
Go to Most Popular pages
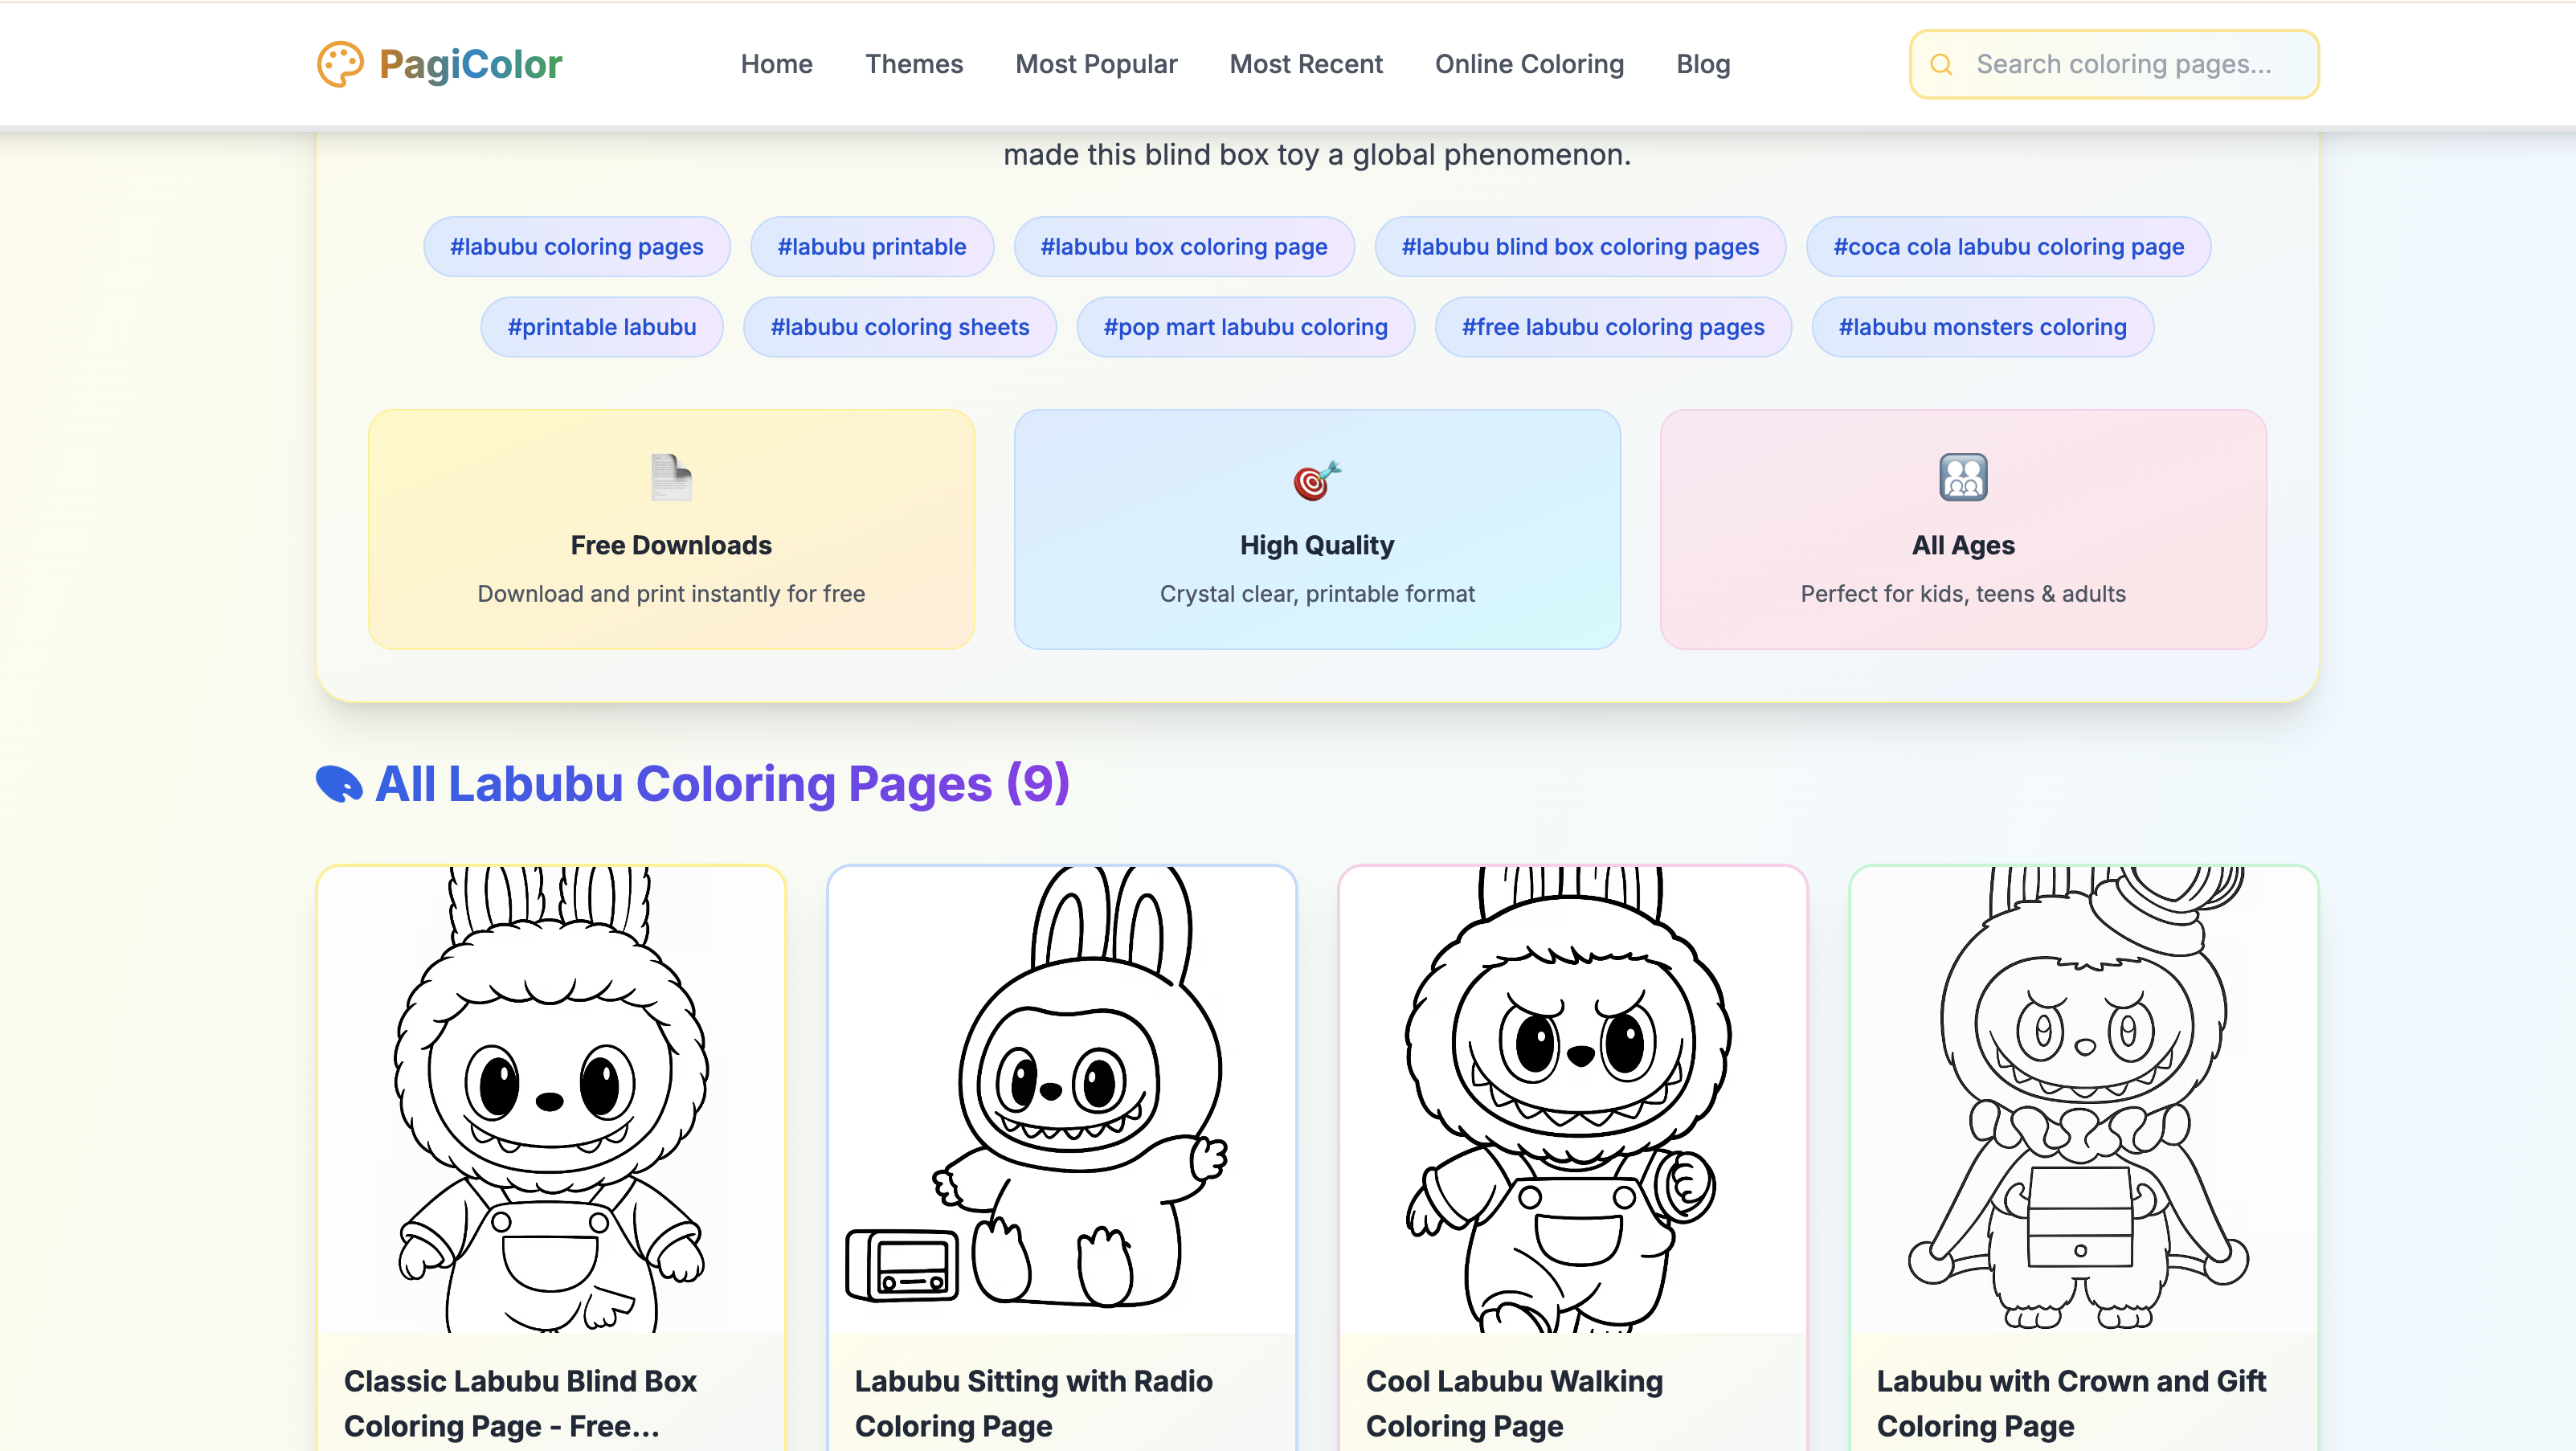click(1096, 64)
